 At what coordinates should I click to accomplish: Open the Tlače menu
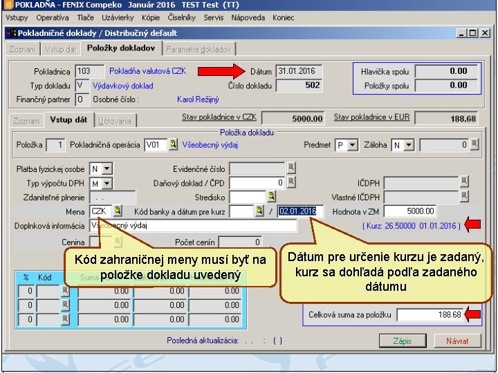(86, 17)
